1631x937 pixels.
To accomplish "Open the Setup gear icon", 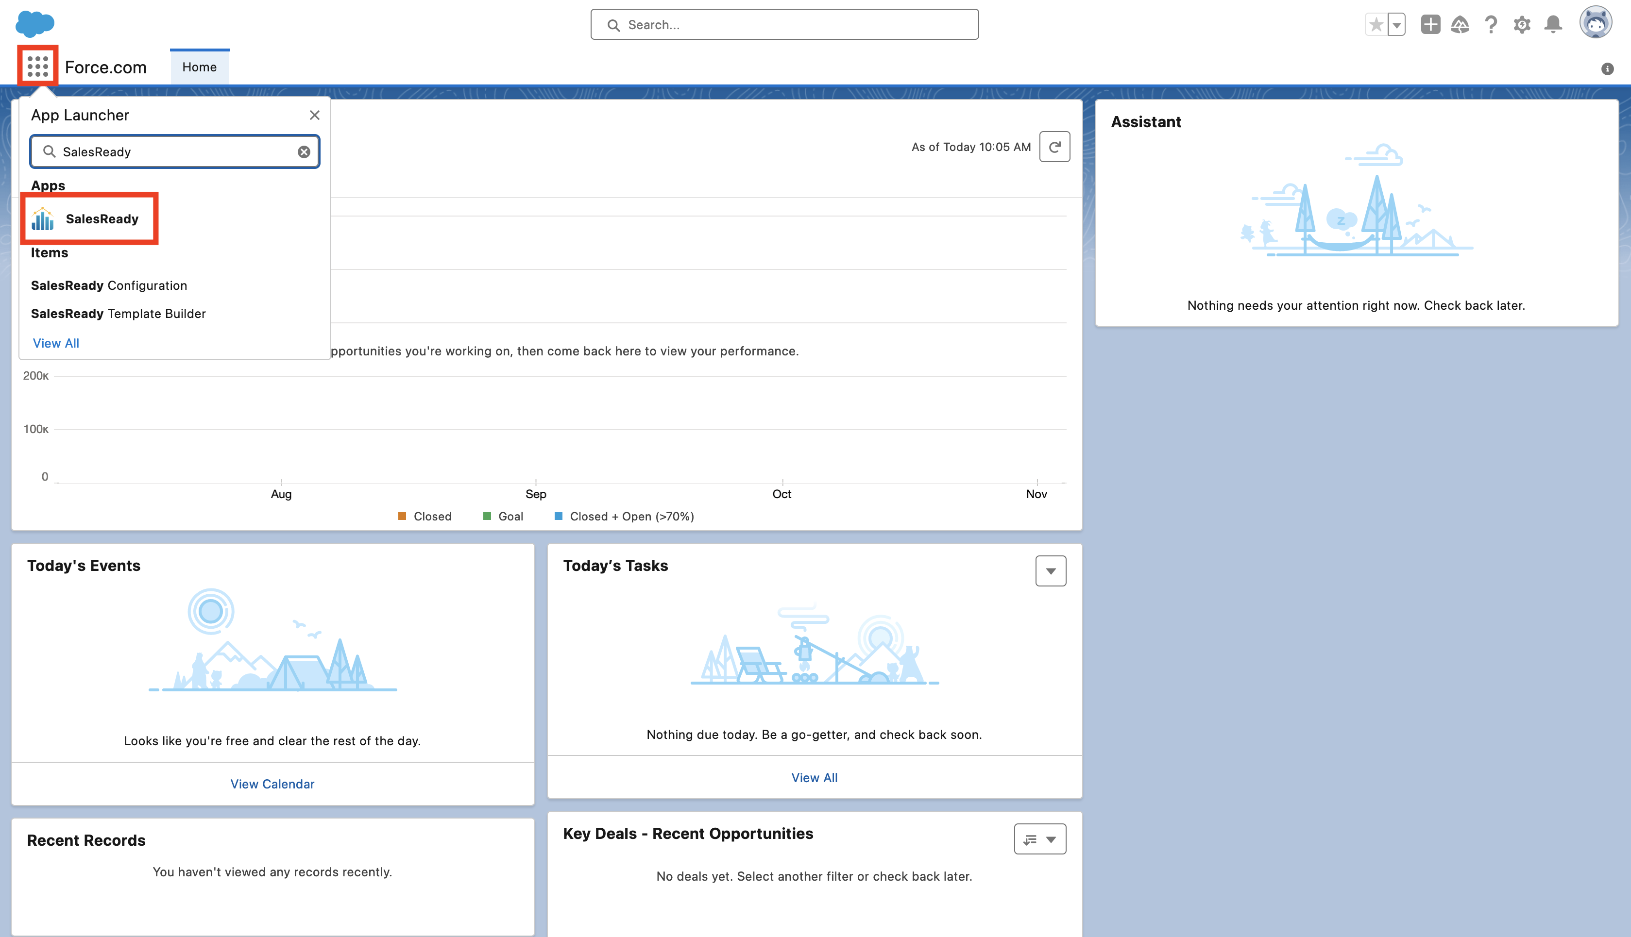I will [1522, 24].
